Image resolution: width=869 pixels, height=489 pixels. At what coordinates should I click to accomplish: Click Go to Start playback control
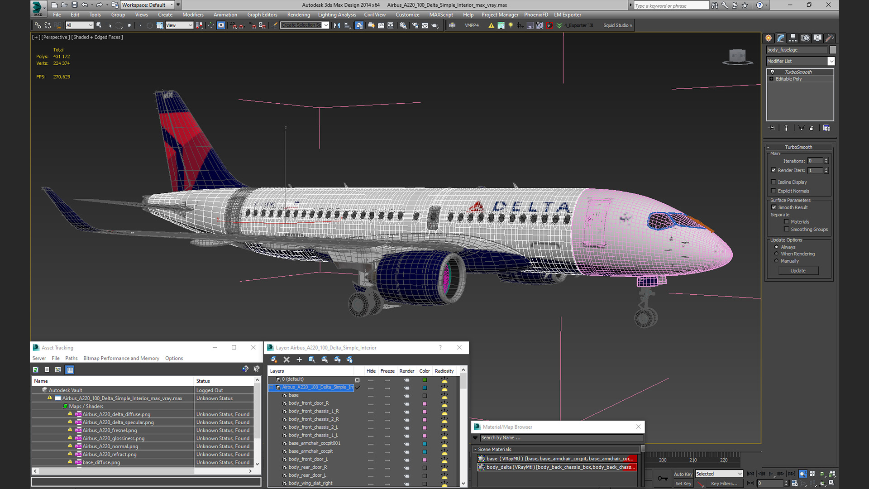pyautogui.click(x=750, y=474)
